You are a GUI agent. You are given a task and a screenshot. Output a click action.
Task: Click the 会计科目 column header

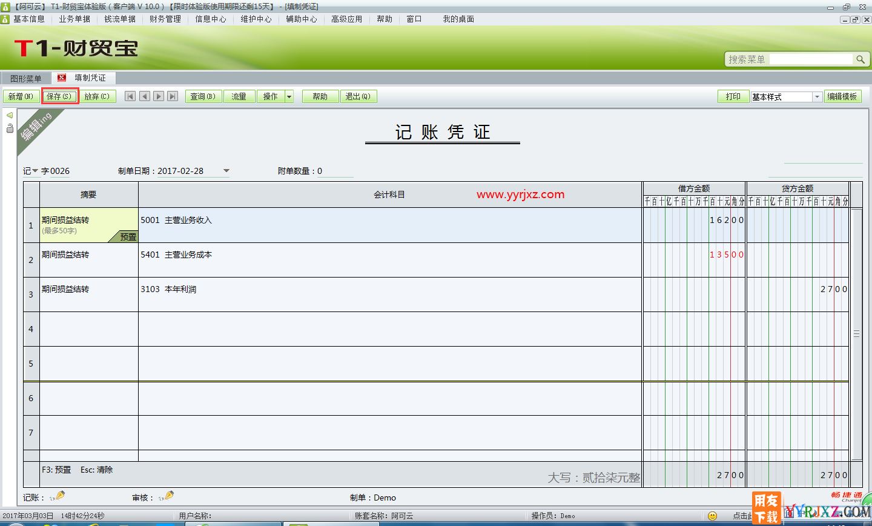390,195
